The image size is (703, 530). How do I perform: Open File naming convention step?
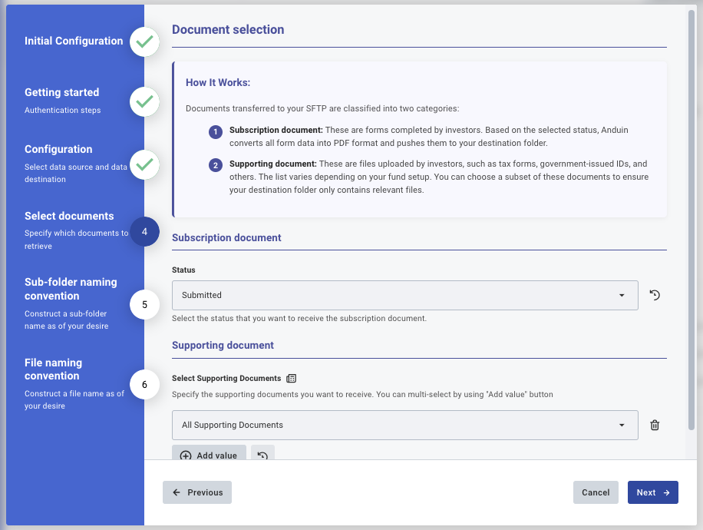tap(54, 369)
